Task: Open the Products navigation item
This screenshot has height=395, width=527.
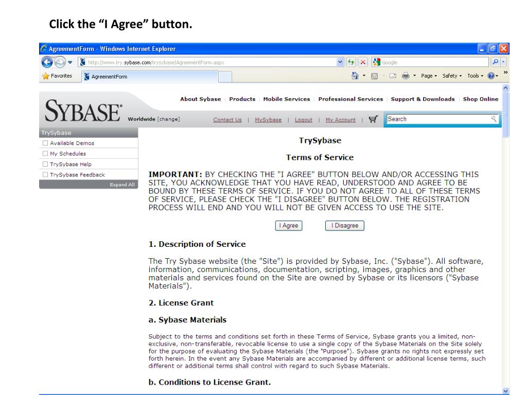Action: [x=242, y=99]
